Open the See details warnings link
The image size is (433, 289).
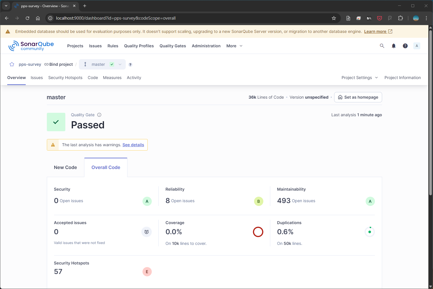pyautogui.click(x=133, y=145)
